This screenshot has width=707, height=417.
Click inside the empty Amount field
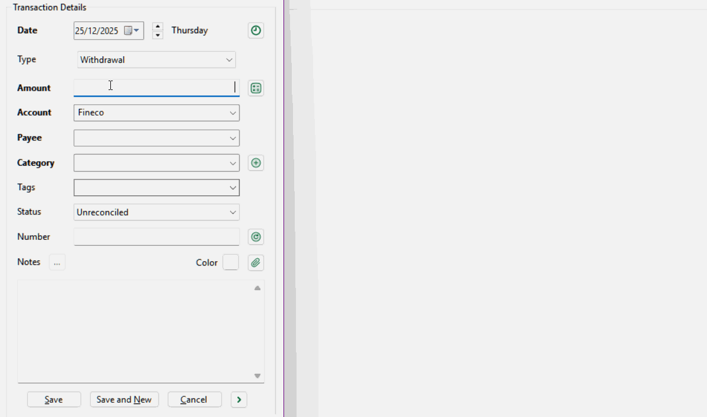(154, 88)
